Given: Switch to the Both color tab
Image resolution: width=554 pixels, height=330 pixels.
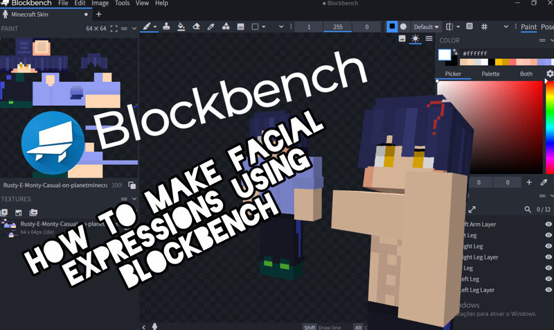Looking at the screenshot, I should (x=526, y=74).
